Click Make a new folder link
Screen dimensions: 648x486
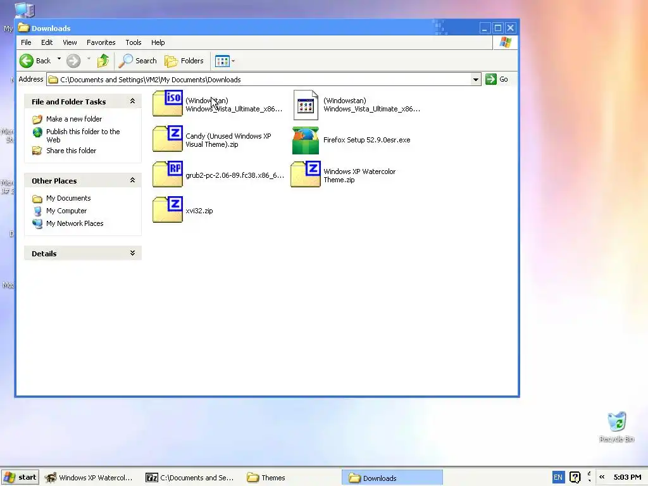click(74, 119)
